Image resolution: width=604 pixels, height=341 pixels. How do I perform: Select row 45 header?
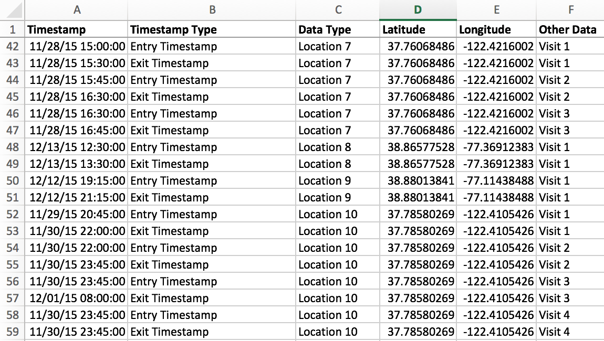pyautogui.click(x=12, y=97)
